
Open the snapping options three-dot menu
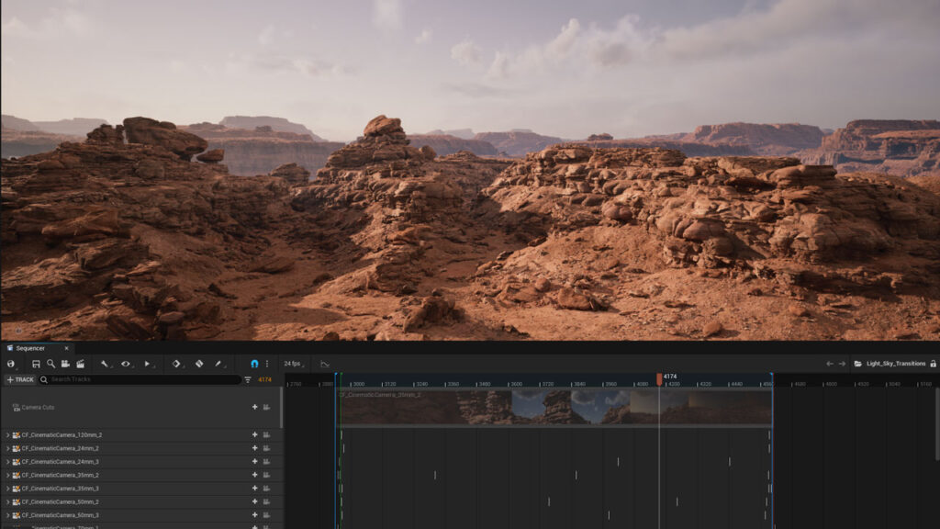pyautogui.click(x=267, y=364)
